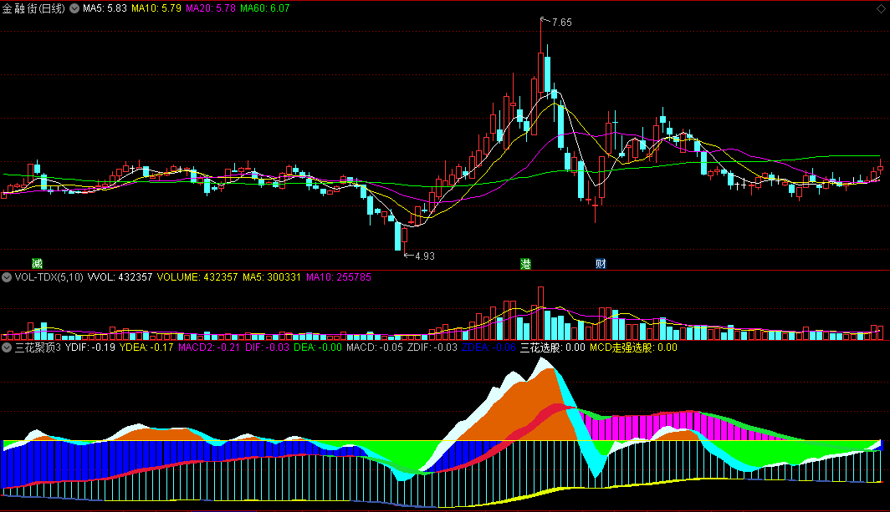Select the MA20: 5.78 moving average label

click(211, 8)
